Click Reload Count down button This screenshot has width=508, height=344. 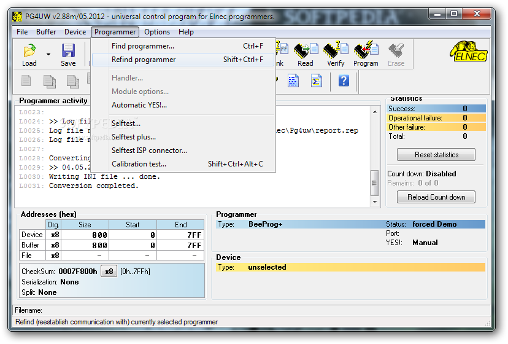pos(436,197)
